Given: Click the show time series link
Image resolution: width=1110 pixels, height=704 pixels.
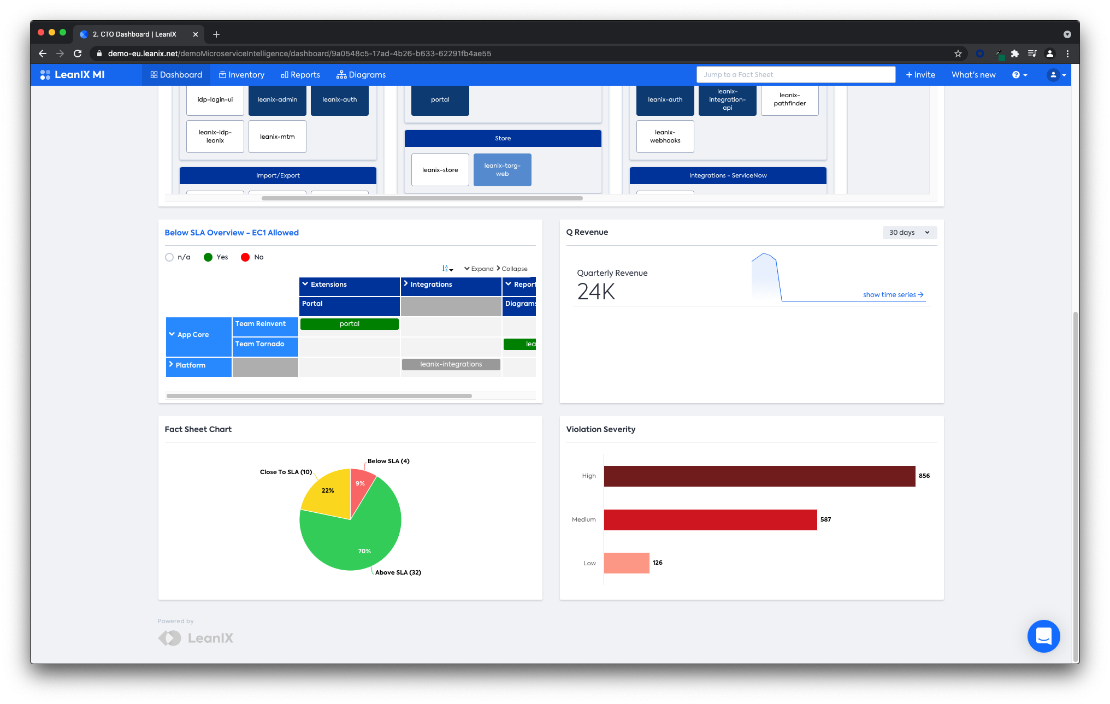Looking at the screenshot, I should (893, 295).
